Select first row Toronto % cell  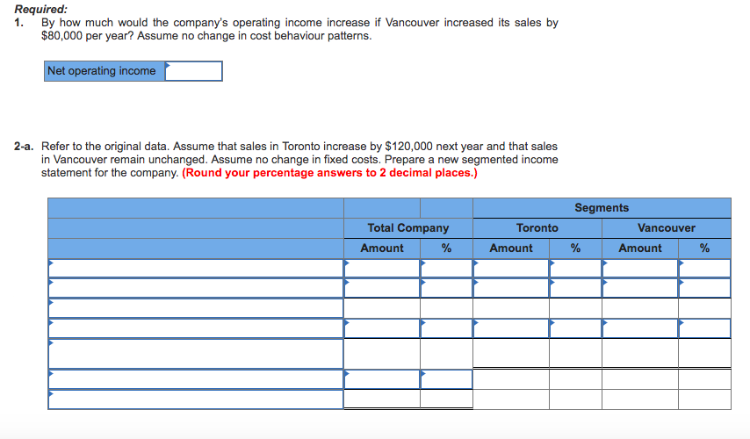575,268
